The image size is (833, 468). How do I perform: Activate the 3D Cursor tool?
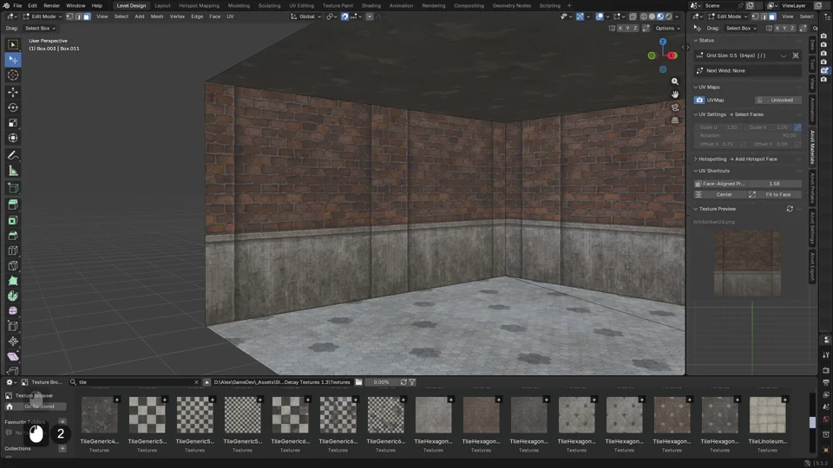coord(13,75)
